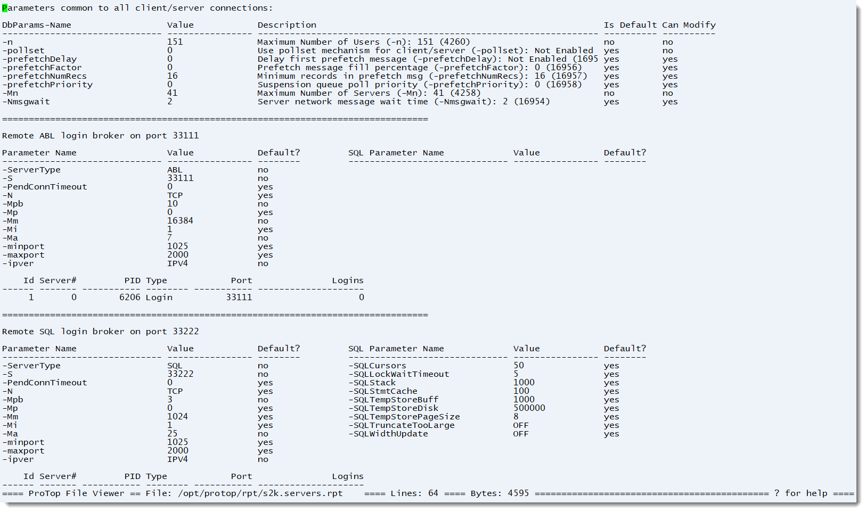
Task: Click the -SQLTruncateTooLarge parameter name
Action: pos(402,425)
